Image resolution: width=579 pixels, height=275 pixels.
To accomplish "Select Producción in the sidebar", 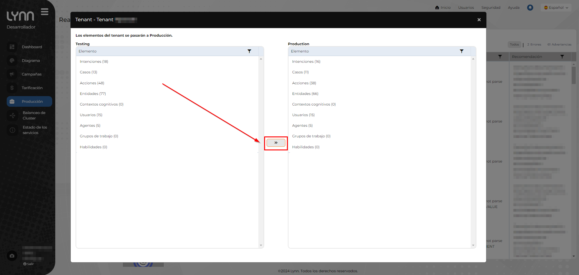I will click(x=29, y=102).
